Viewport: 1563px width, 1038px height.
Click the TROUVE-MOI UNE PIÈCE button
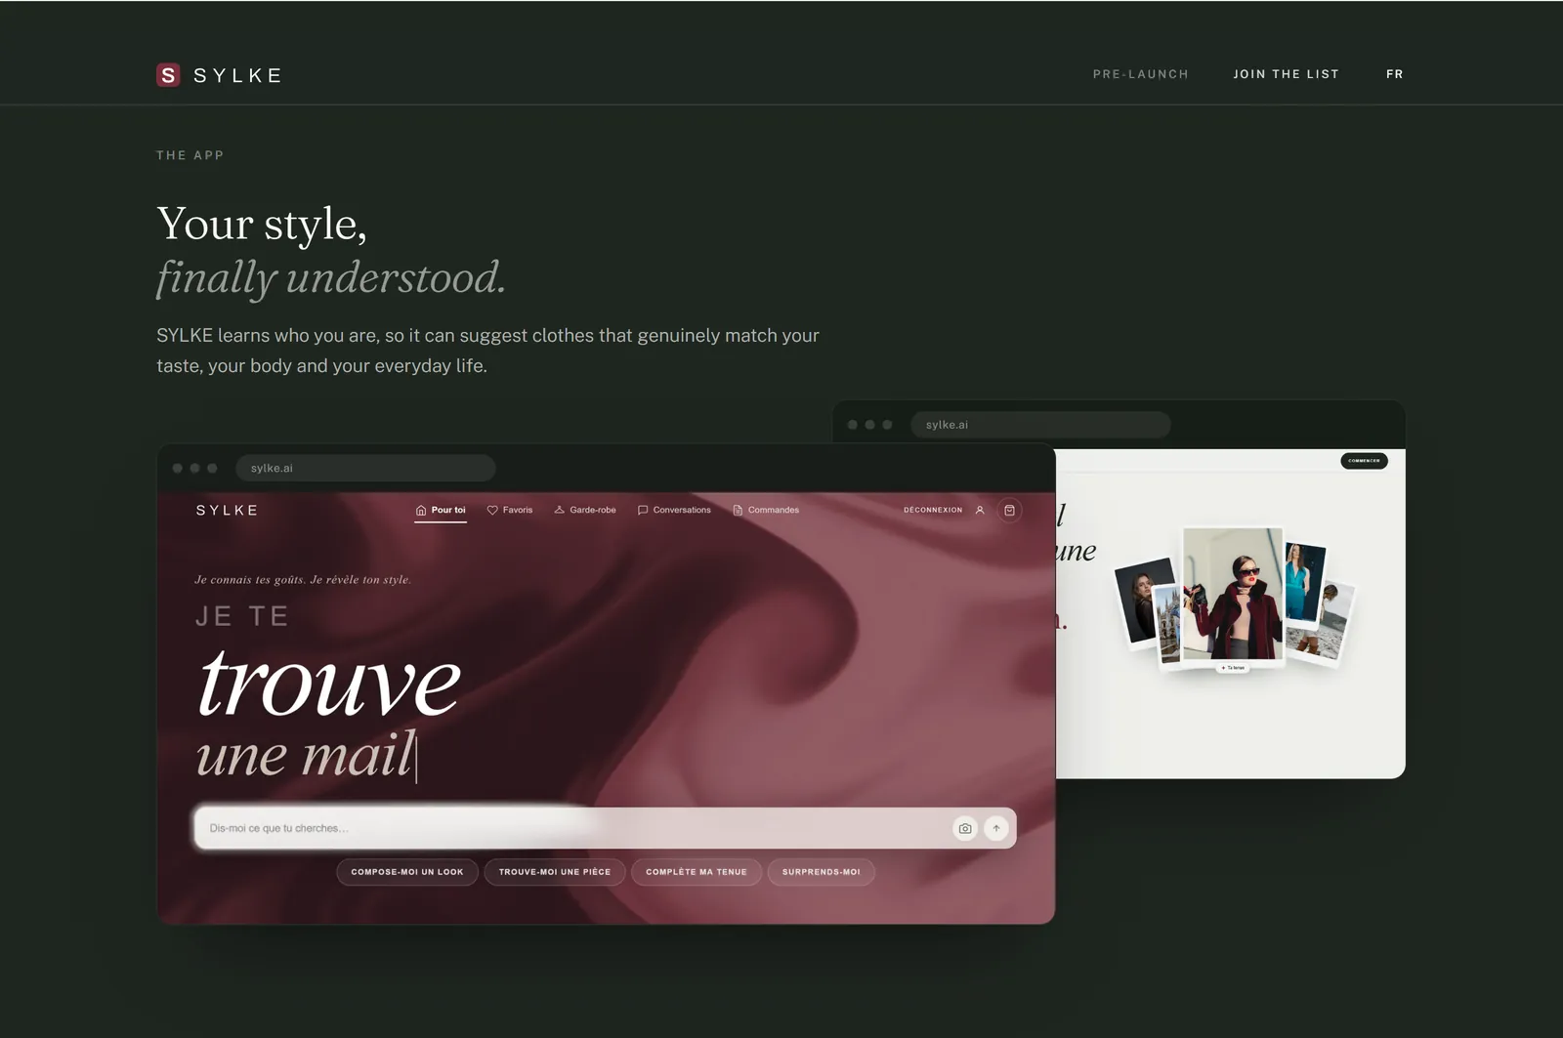[x=555, y=872]
